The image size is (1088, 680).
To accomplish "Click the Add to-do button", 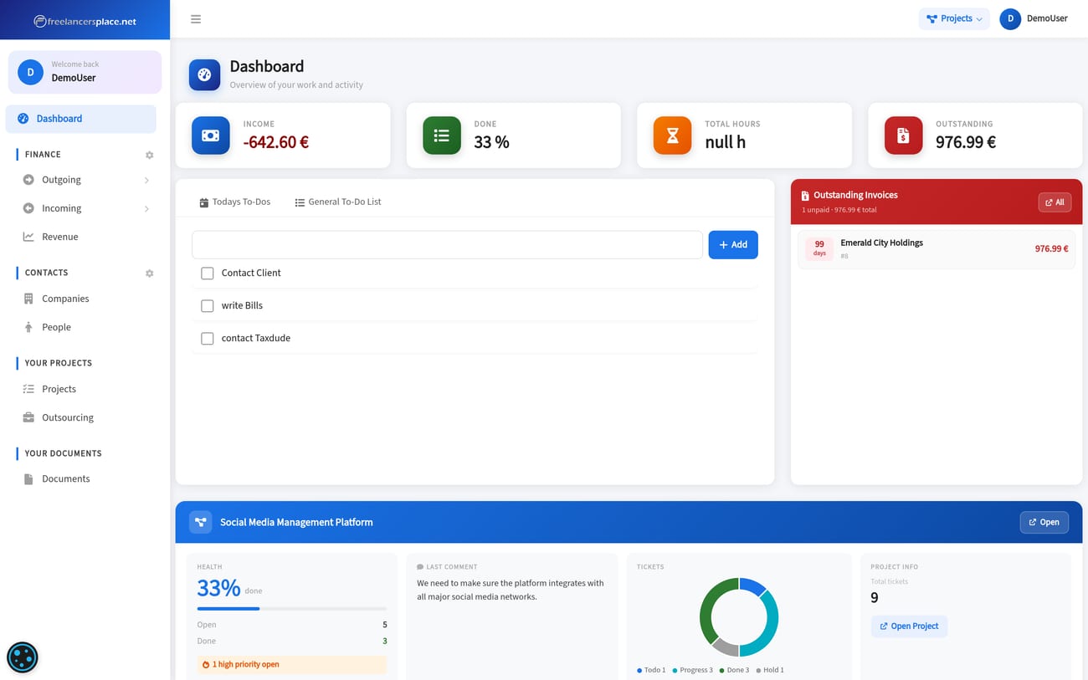I will pos(733,244).
